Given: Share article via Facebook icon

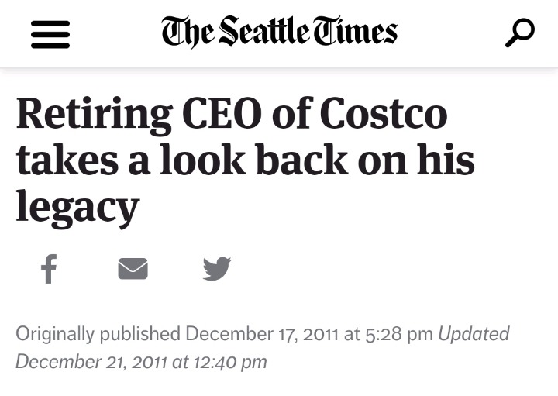Looking at the screenshot, I should [48, 269].
